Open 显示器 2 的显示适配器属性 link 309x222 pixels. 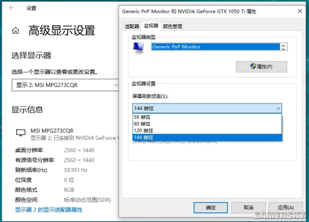tap(49, 210)
